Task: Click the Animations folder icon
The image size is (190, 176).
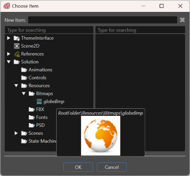Action: (24, 70)
